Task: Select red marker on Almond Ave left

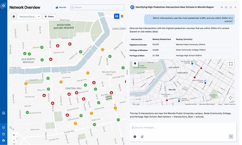Action: pyautogui.click(x=44, y=95)
